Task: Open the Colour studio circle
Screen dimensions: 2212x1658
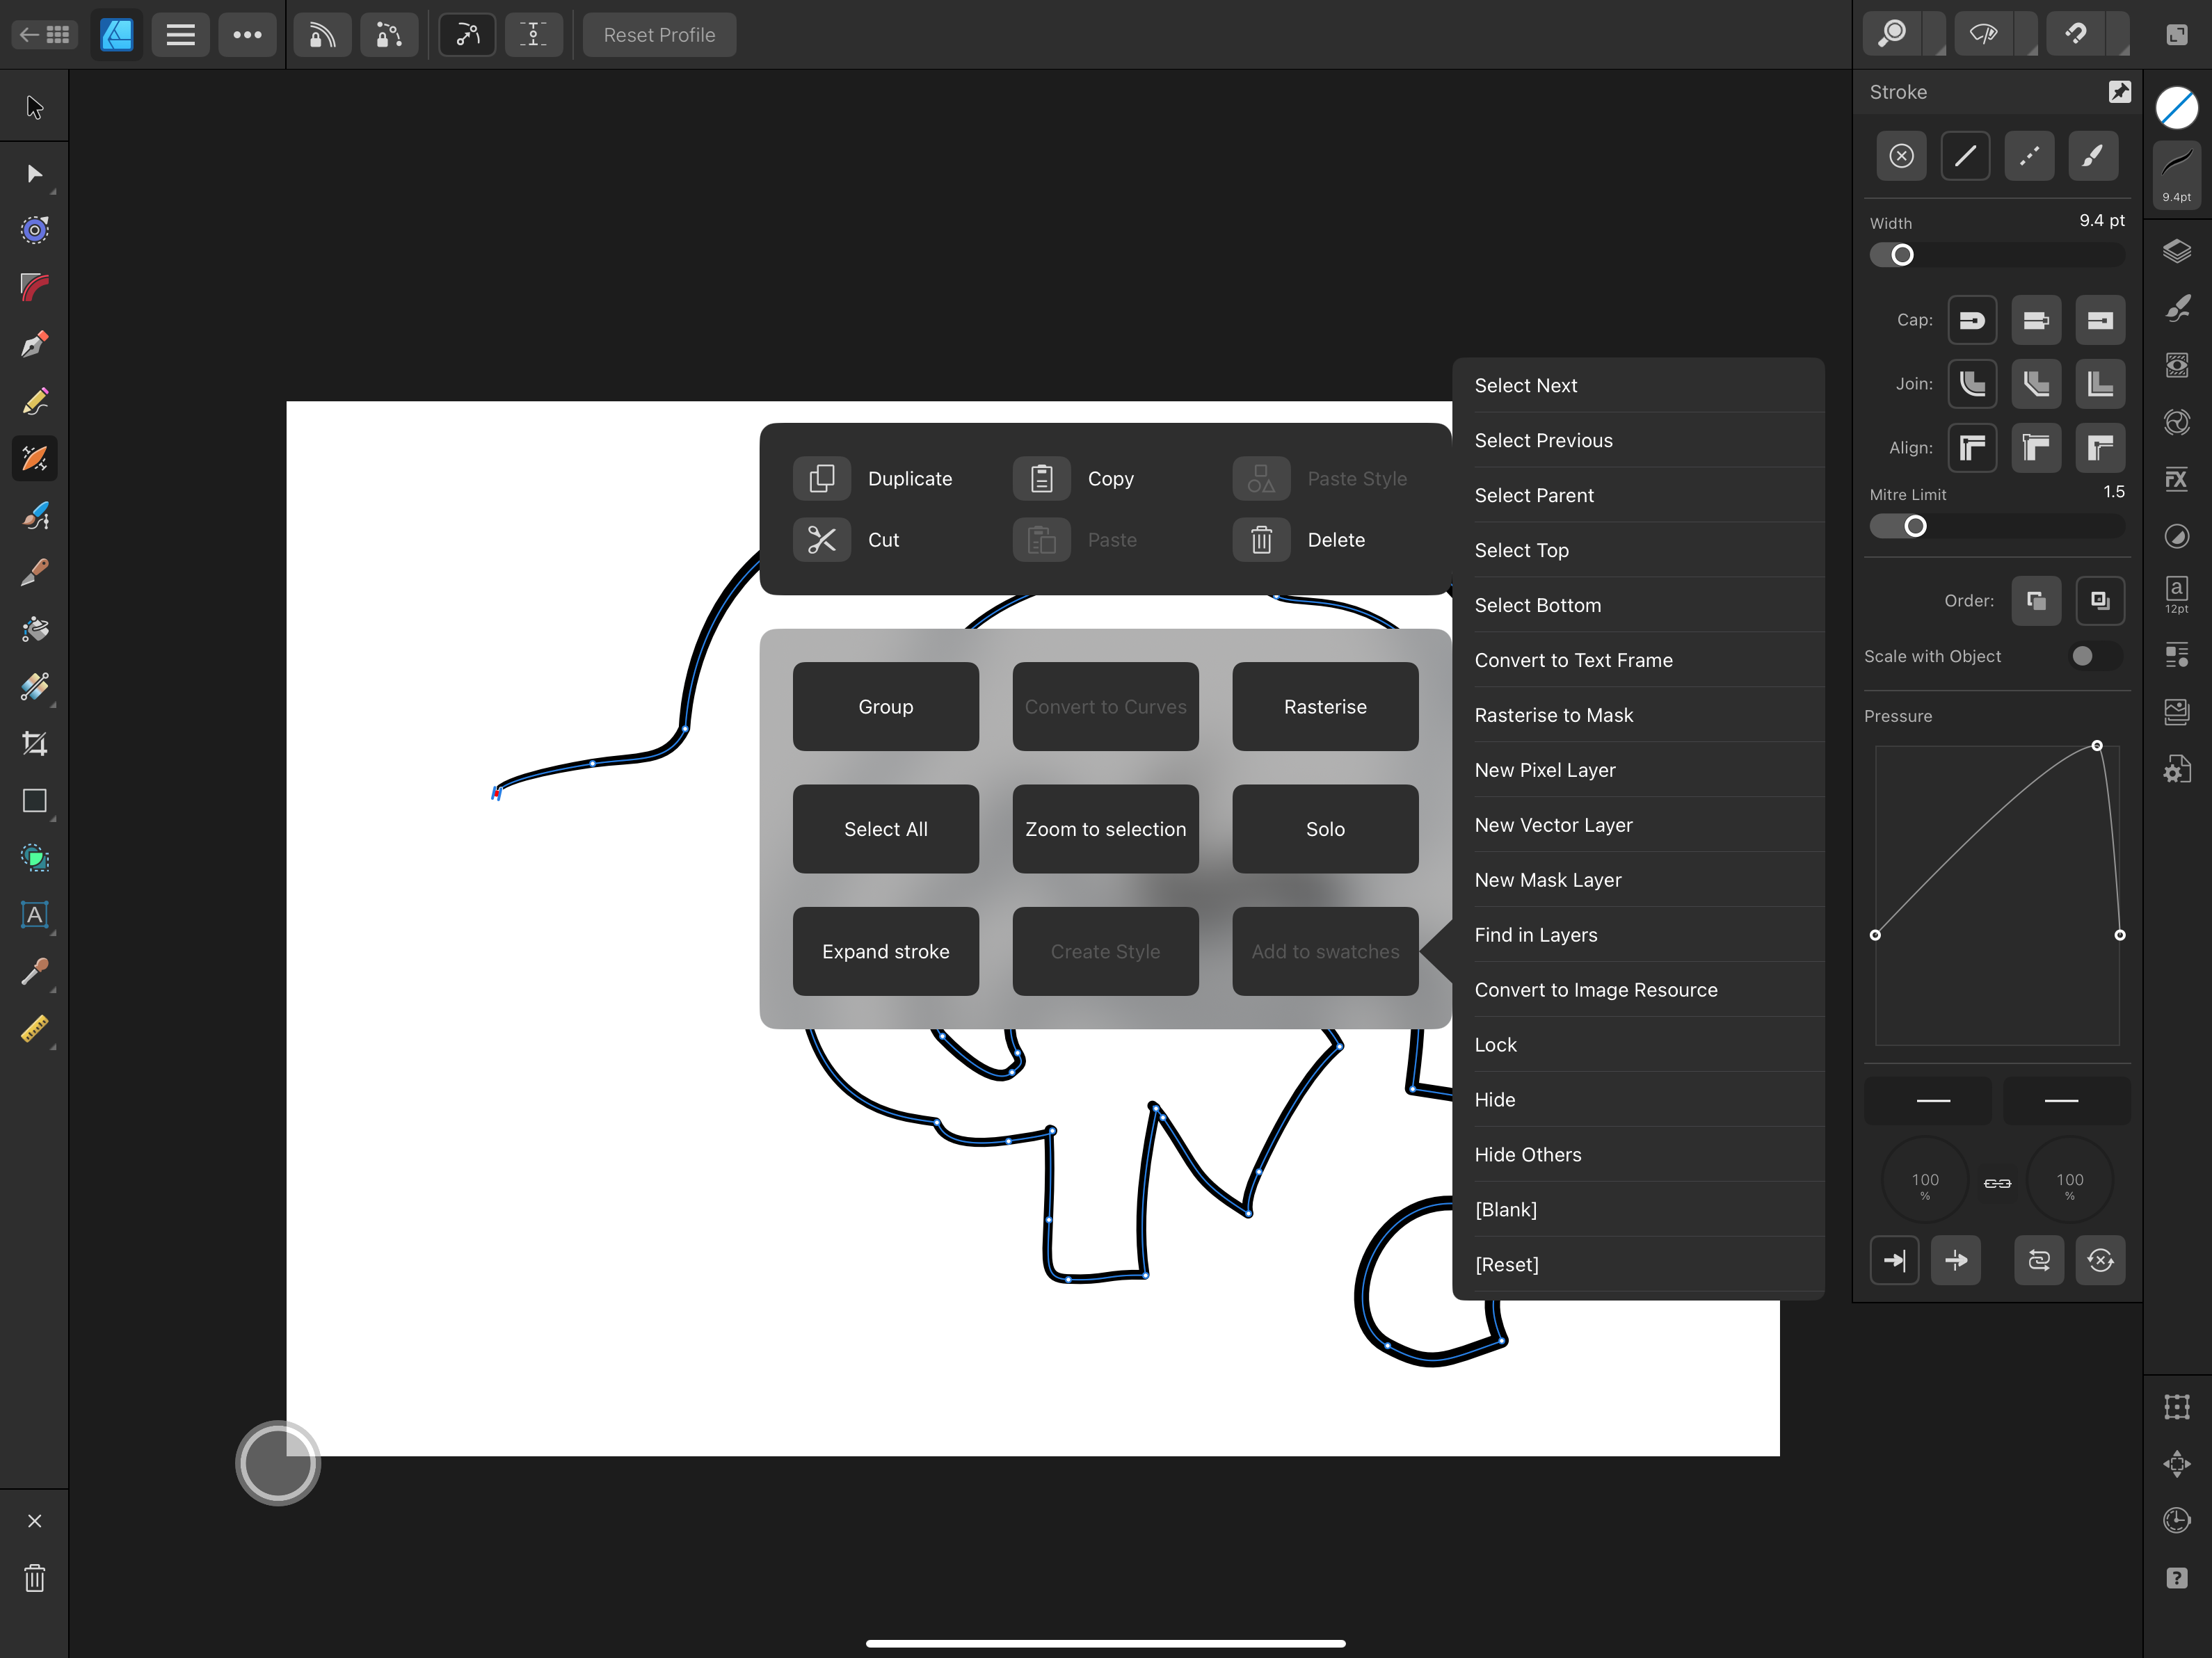Action: click(2177, 108)
